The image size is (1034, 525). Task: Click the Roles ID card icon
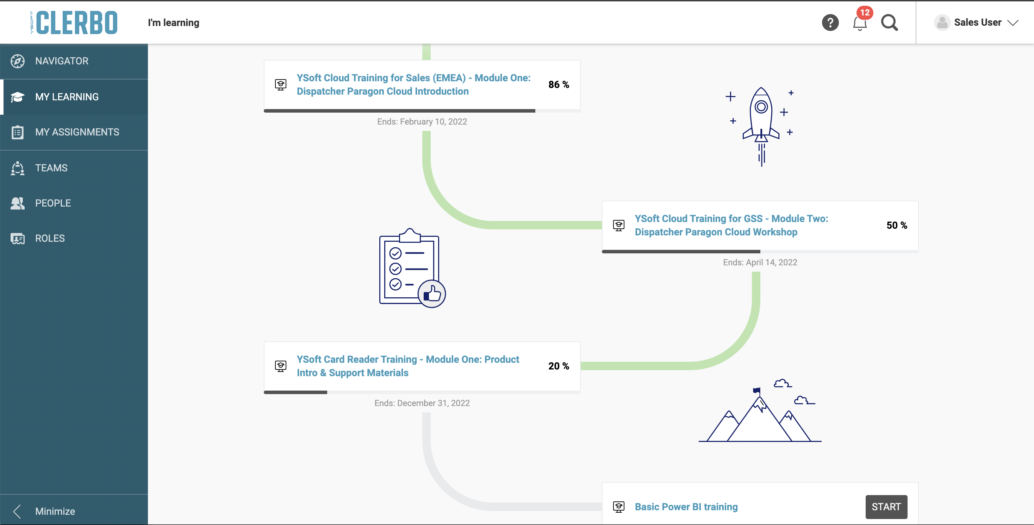click(17, 238)
